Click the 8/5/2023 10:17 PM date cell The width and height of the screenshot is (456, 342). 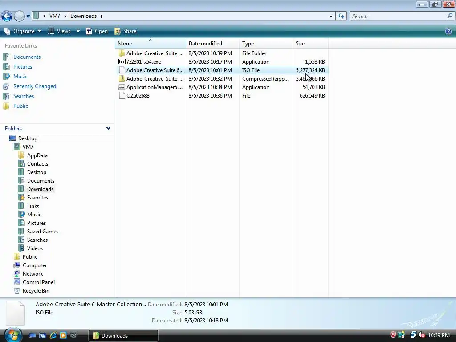[210, 62]
